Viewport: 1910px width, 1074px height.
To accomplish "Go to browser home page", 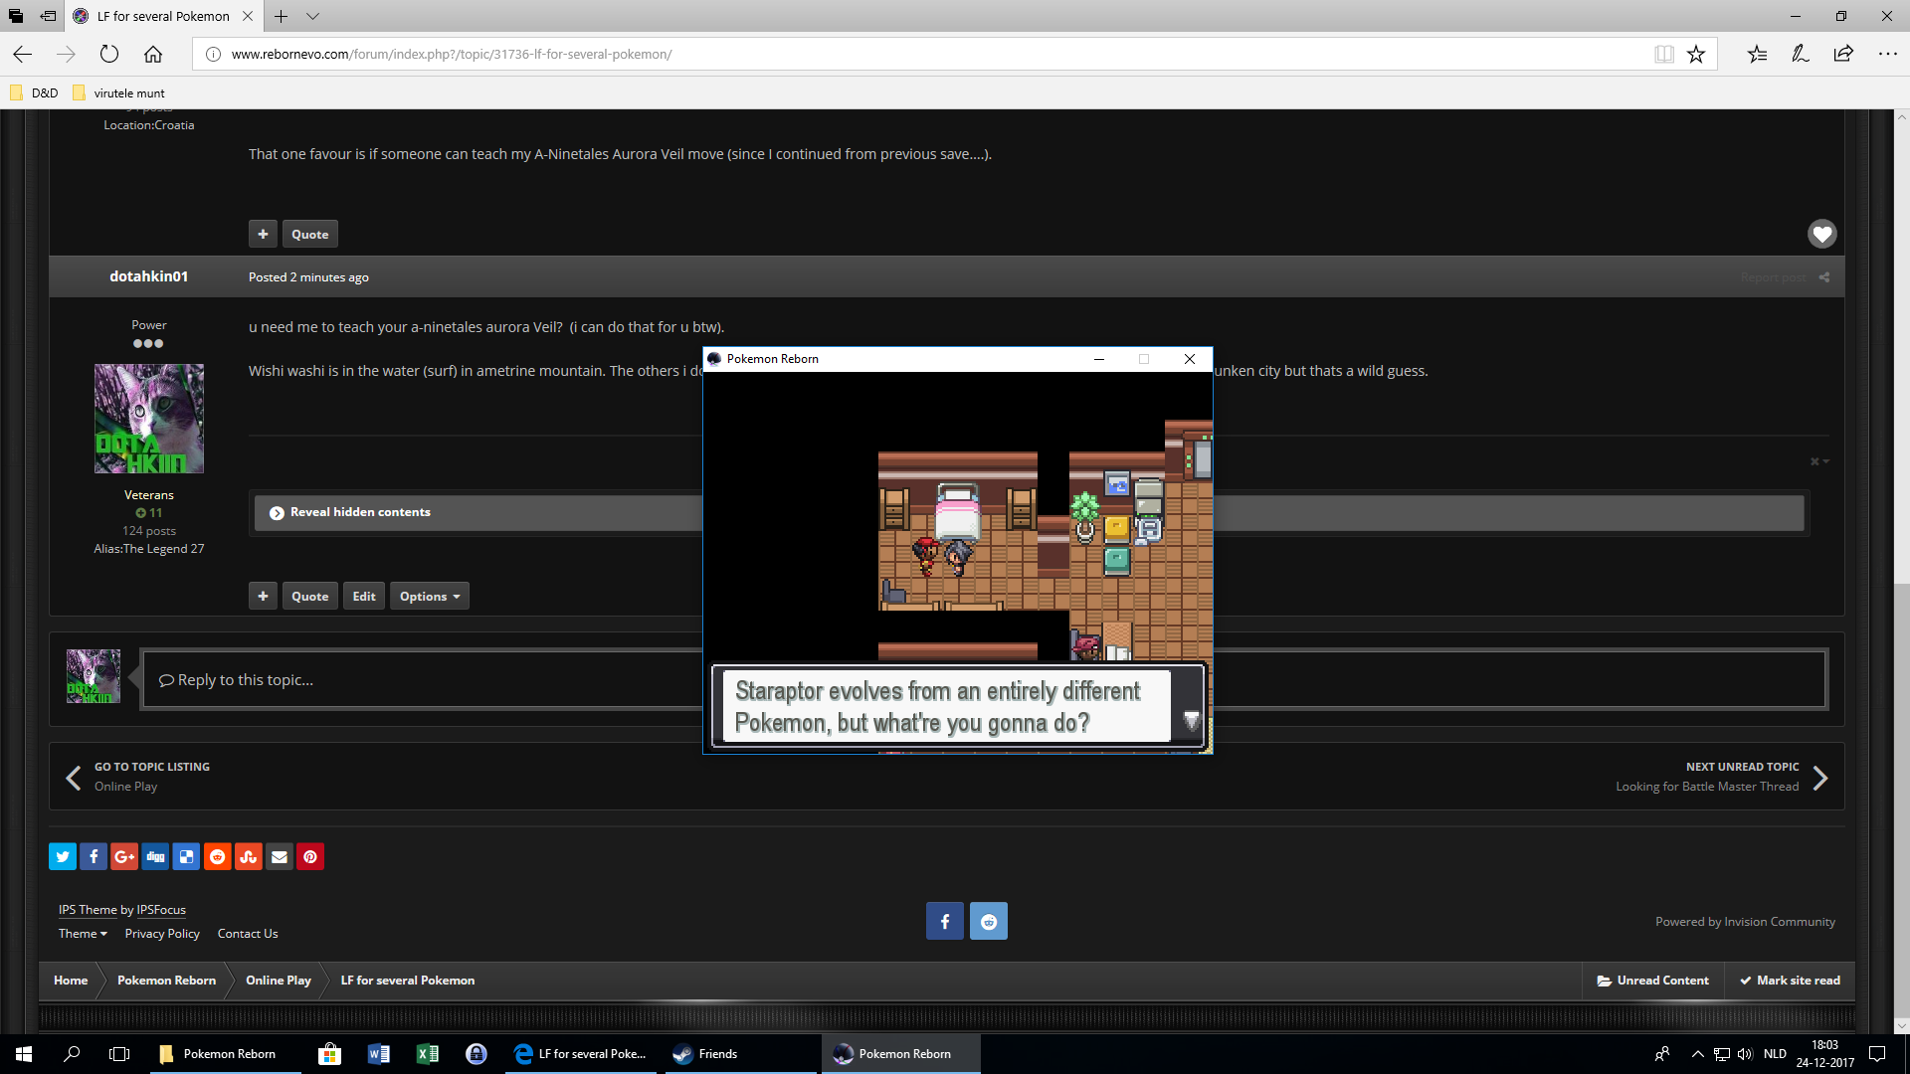I will [x=153, y=54].
